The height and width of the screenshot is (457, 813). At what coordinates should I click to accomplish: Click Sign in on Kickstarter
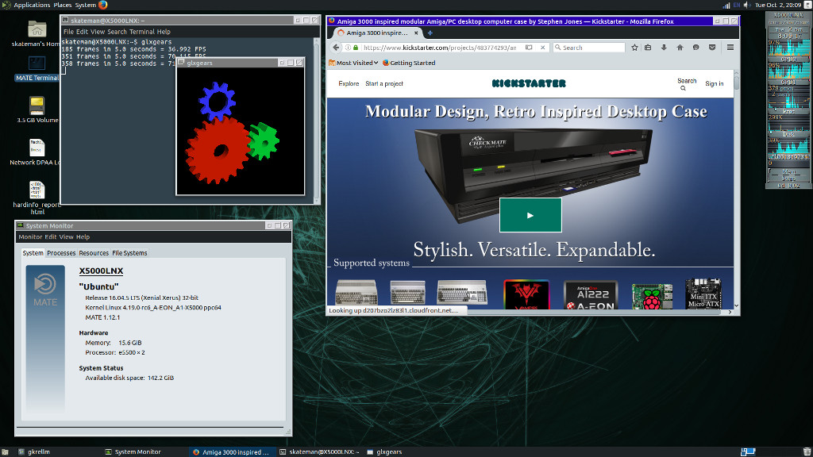click(x=714, y=83)
